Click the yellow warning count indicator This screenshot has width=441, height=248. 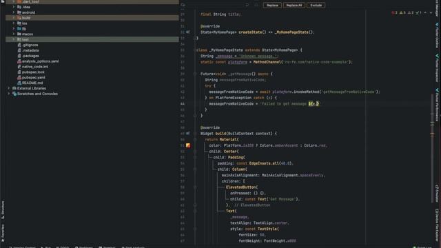point(402,12)
